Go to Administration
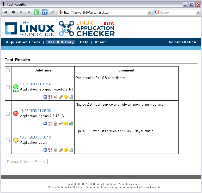The width and height of the screenshot is (202, 193). tap(182, 42)
